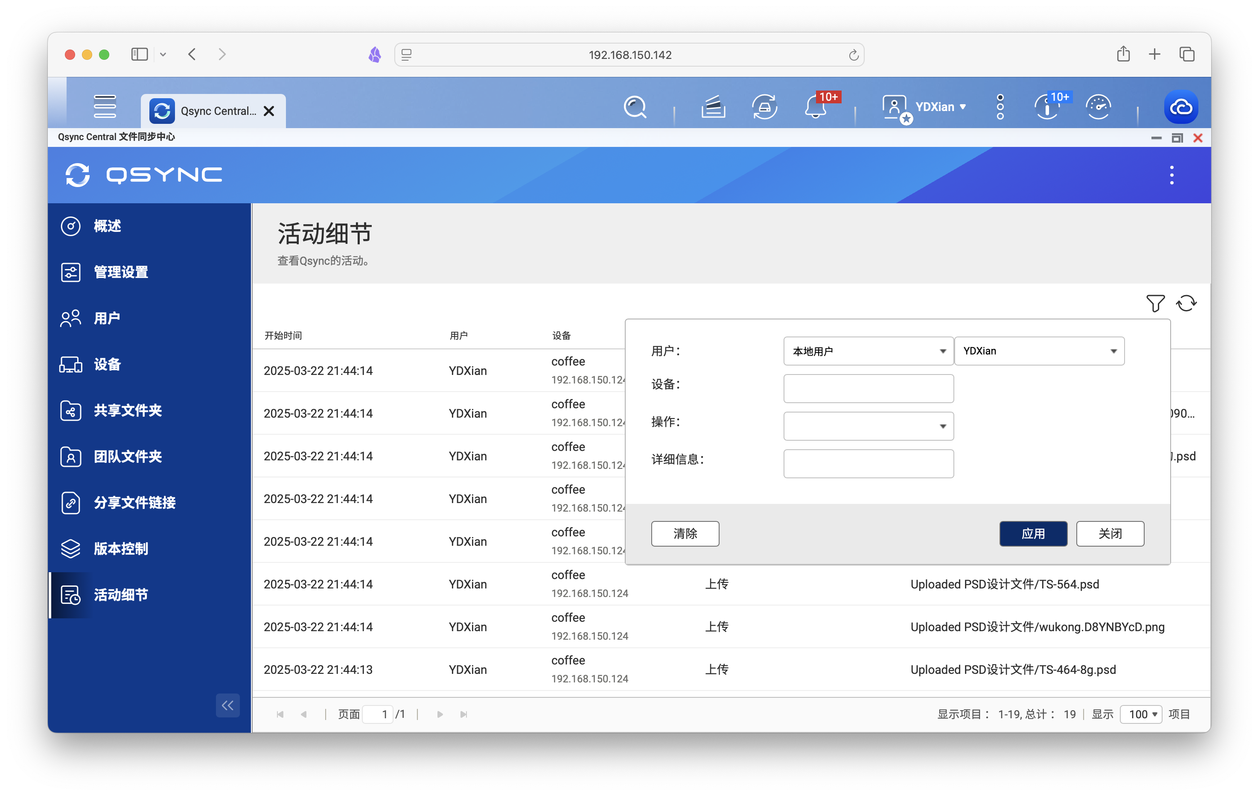Go to last page of the table
This screenshot has width=1259, height=796.
[463, 714]
